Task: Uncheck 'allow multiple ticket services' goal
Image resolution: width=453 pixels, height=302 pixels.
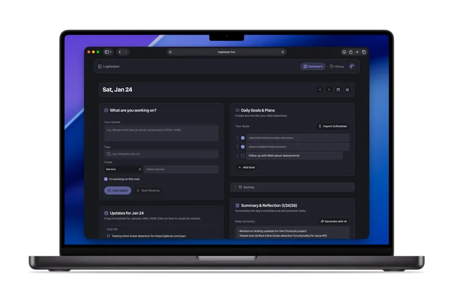Action: [243, 147]
